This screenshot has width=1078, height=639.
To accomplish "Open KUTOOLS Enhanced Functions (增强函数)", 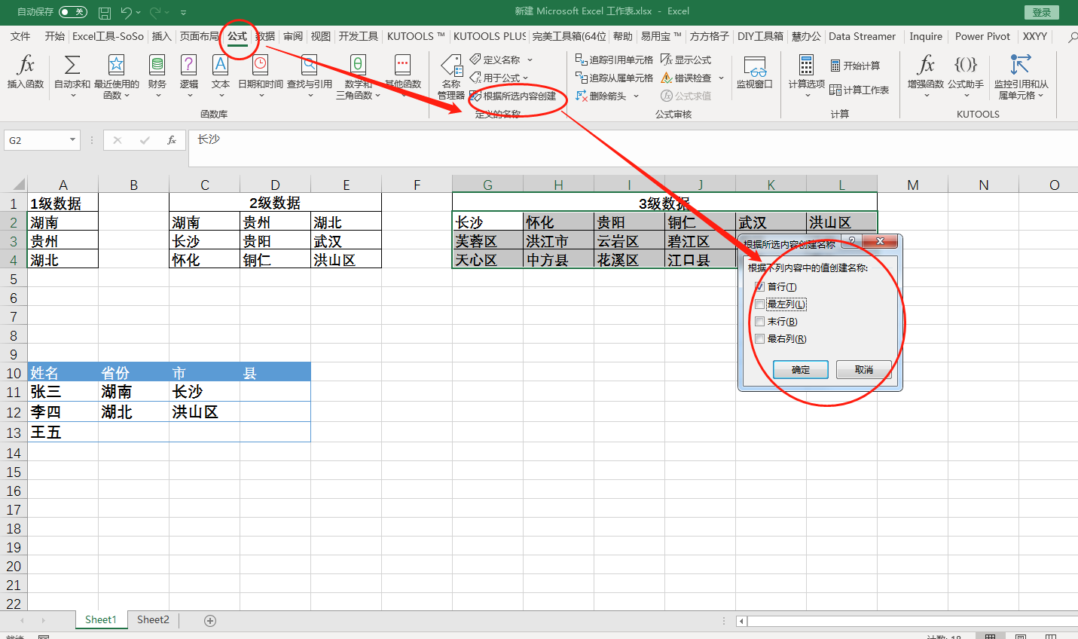I will point(926,75).
